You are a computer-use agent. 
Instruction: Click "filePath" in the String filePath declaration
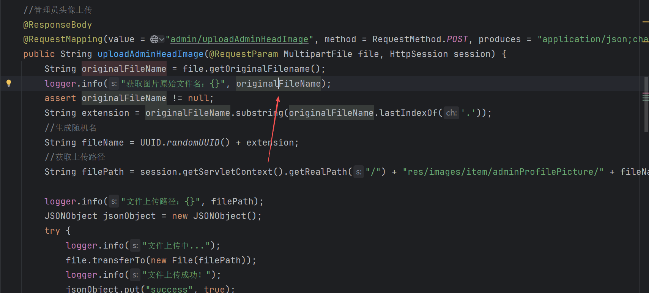tap(103, 172)
